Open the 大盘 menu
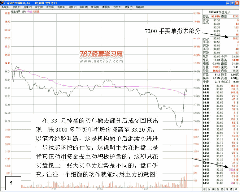The height and width of the screenshot is (192, 240). [28, 7]
